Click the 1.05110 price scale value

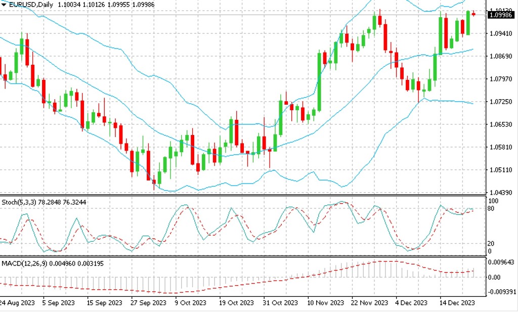click(x=501, y=170)
